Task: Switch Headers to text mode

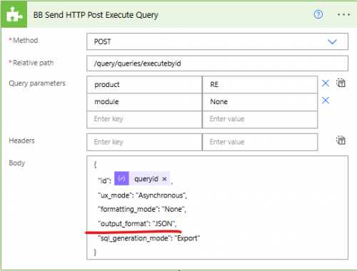Action: click(x=341, y=140)
